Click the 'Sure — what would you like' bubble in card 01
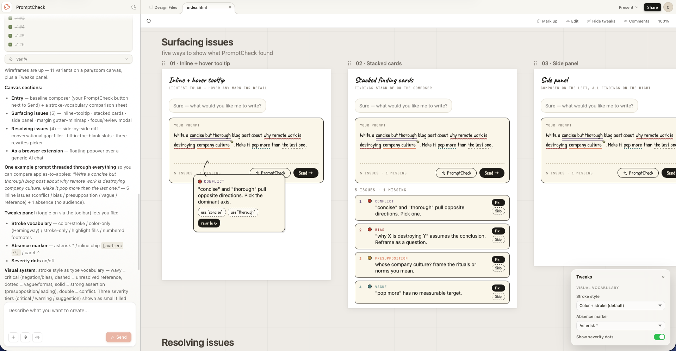 coord(217,106)
